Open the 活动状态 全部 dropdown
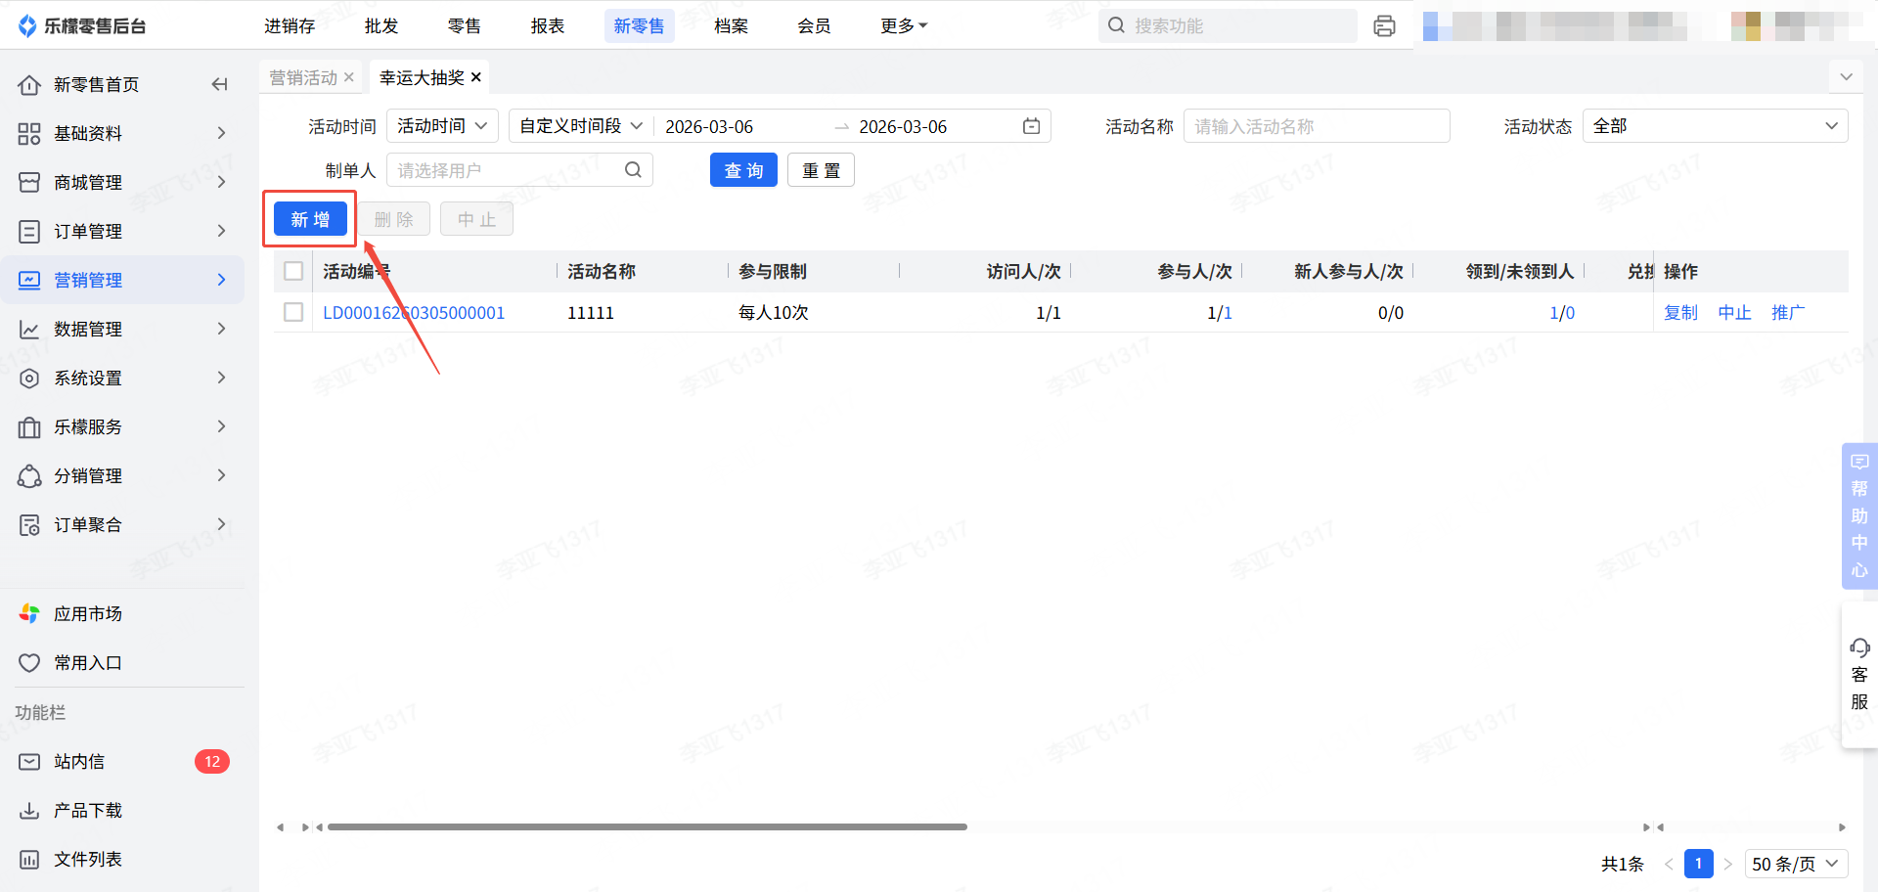Viewport: 1878px width, 892px height. pyautogui.click(x=1715, y=126)
